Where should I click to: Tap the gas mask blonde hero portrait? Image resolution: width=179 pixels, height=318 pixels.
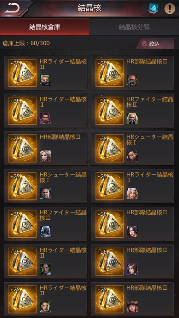click(132, 118)
